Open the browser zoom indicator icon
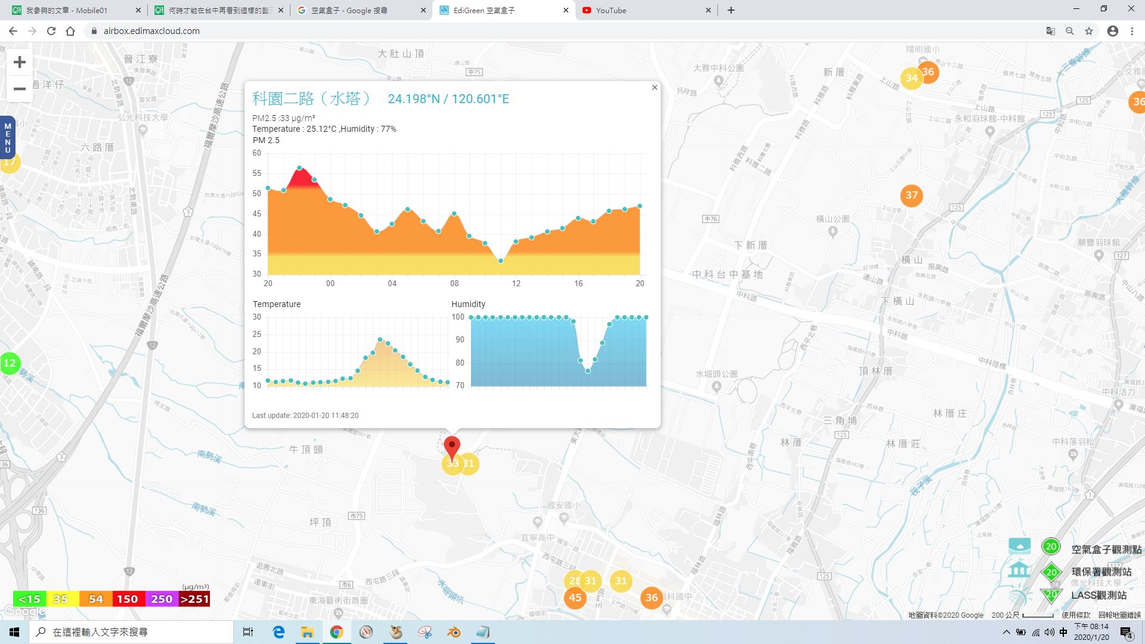The height and width of the screenshot is (644, 1145). (1070, 31)
